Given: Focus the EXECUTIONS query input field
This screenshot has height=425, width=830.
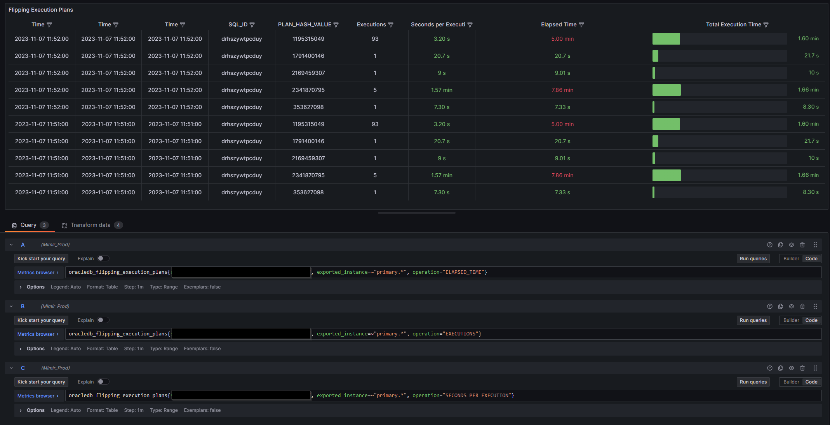Looking at the screenshot, I should point(443,334).
